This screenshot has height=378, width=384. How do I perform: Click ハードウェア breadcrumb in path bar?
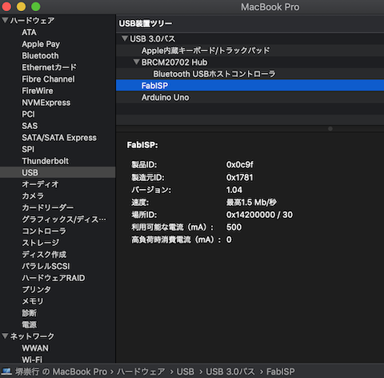point(141,372)
